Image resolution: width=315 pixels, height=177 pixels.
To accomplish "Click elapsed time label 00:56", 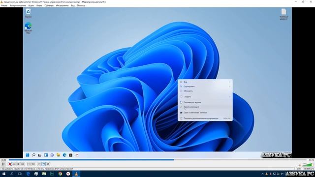I will pyautogui.click(x=3, y=160).
